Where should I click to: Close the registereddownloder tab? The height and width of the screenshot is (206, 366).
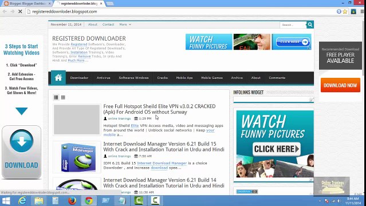pyautogui.click(x=101, y=4)
